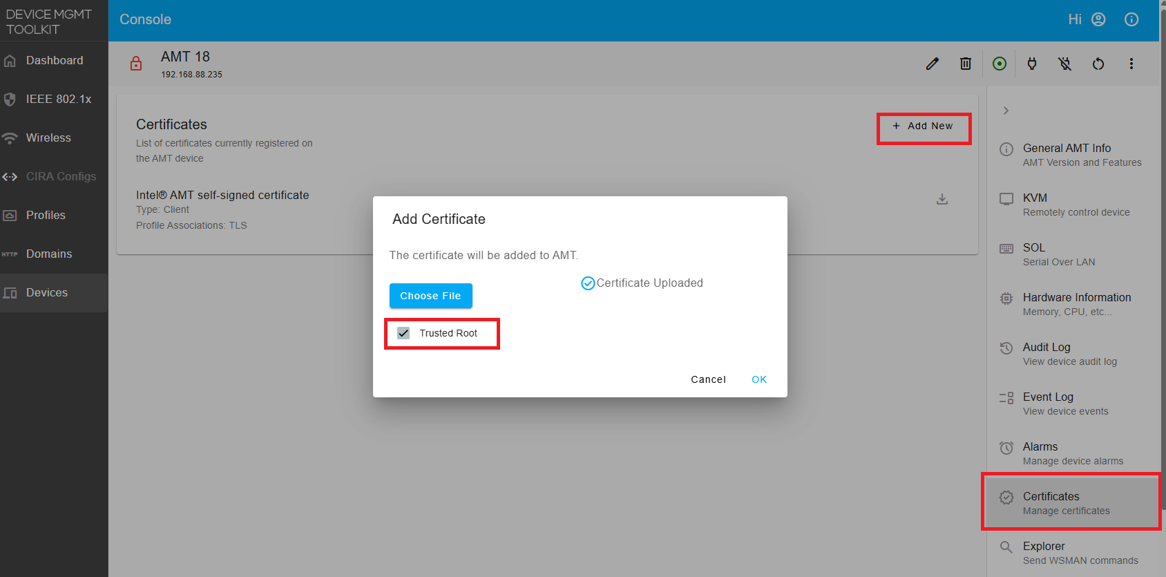Click the Console header title
Viewport: 1166px width, 577px height.
point(145,19)
